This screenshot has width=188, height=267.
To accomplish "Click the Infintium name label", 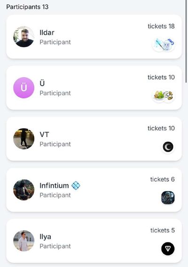I will tap(54, 186).
